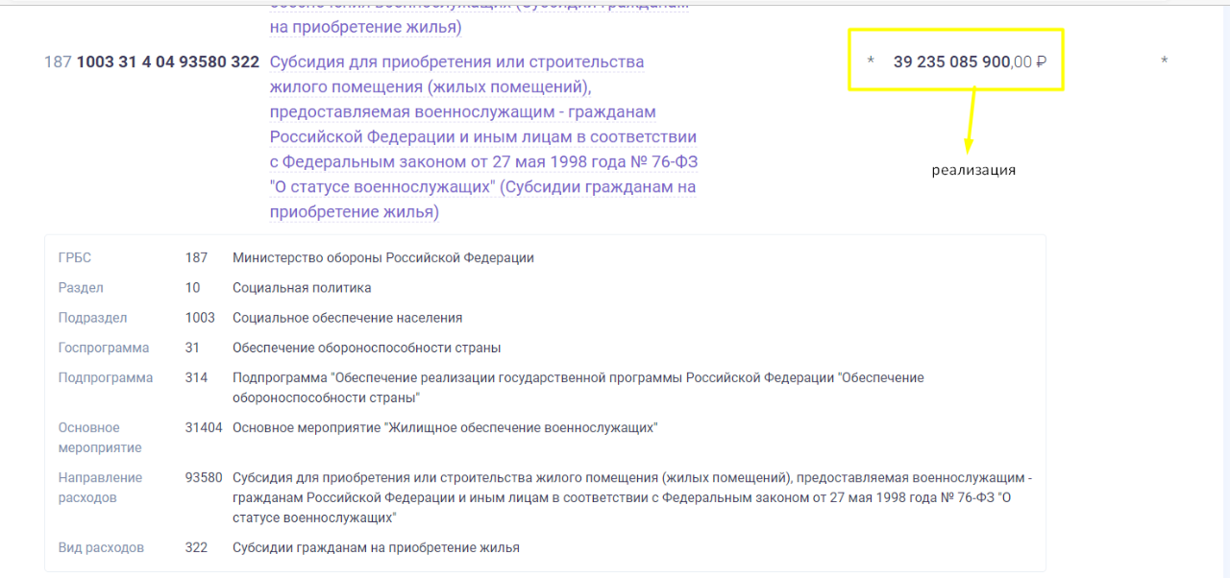The image size is (1230, 578).
Task: Click code 31404 for Основное мероприятие
Action: click(x=204, y=427)
